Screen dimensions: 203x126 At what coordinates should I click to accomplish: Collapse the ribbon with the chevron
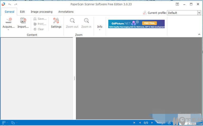pyautogui.click(x=199, y=34)
